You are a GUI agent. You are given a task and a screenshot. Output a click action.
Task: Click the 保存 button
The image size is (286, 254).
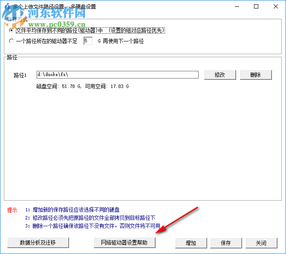coord(226,243)
